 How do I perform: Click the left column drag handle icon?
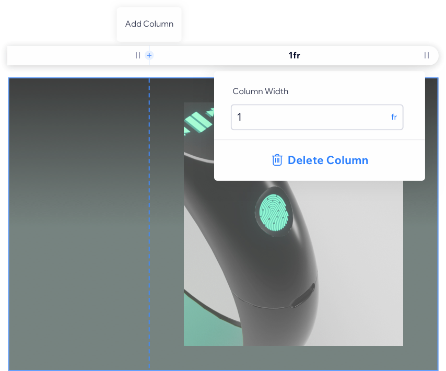pyautogui.click(x=138, y=55)
